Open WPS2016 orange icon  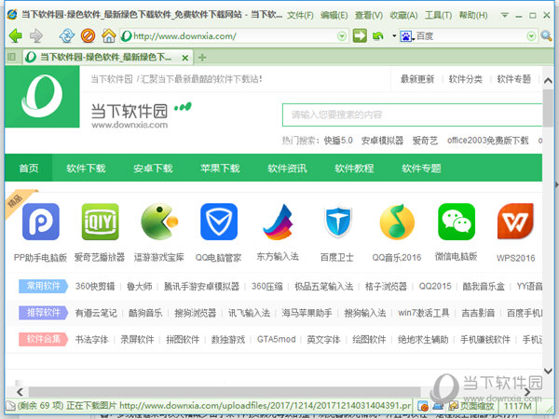point(515,222)
